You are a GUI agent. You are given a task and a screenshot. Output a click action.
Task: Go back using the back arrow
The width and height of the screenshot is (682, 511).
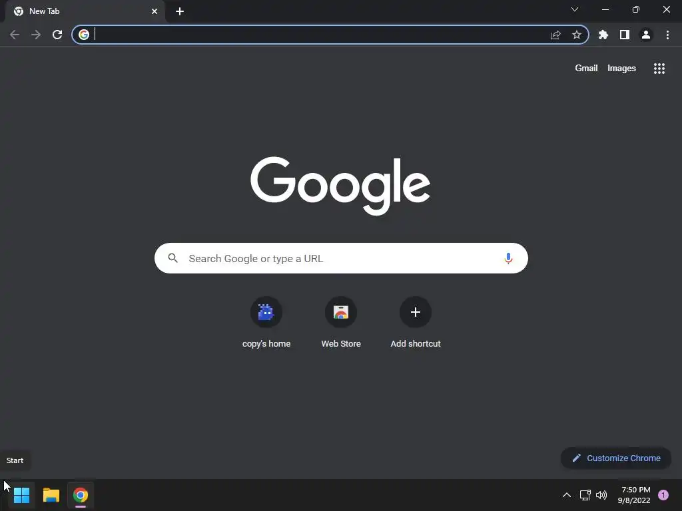coord(15,35)
